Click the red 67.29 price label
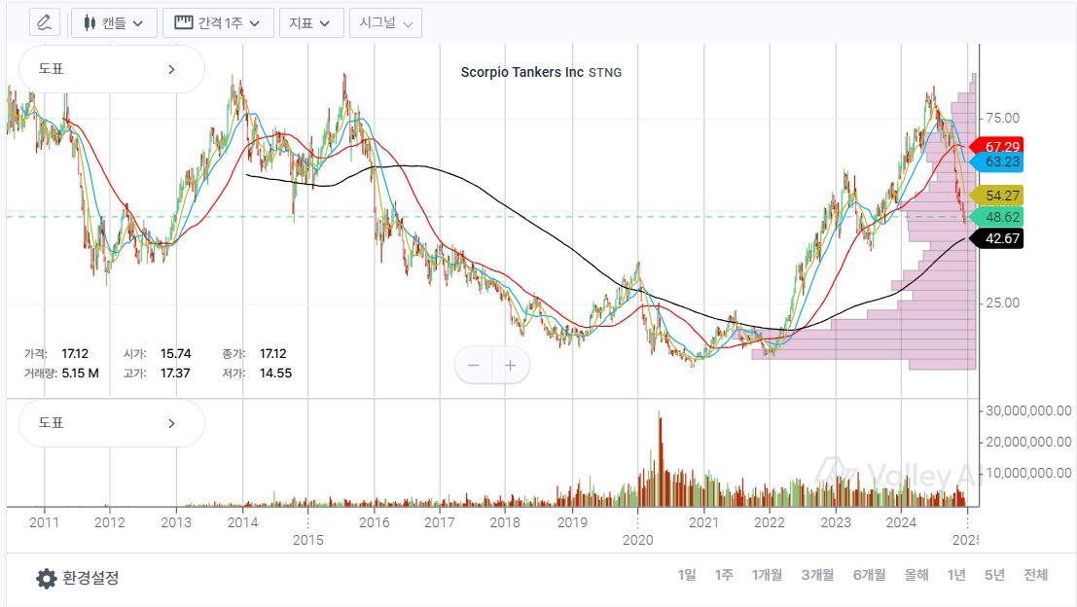Viewport: 1077px width, 607px height. pyautogui.click(x=1000, y=146)
